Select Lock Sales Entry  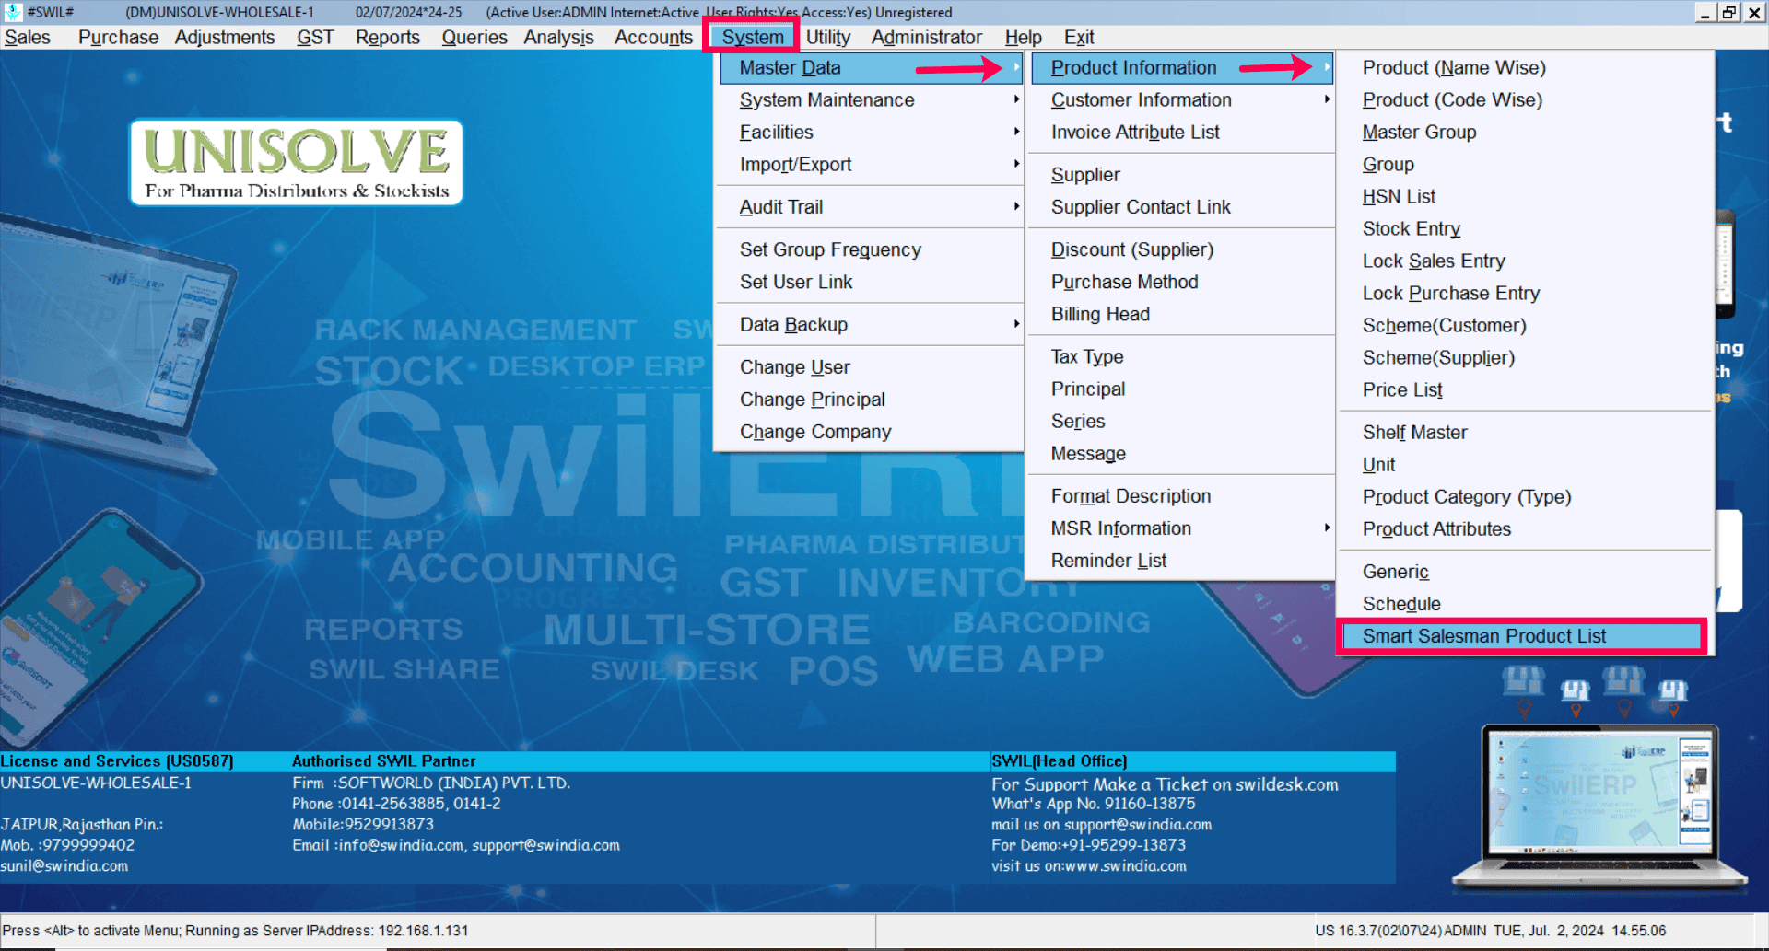[1525, 261]
